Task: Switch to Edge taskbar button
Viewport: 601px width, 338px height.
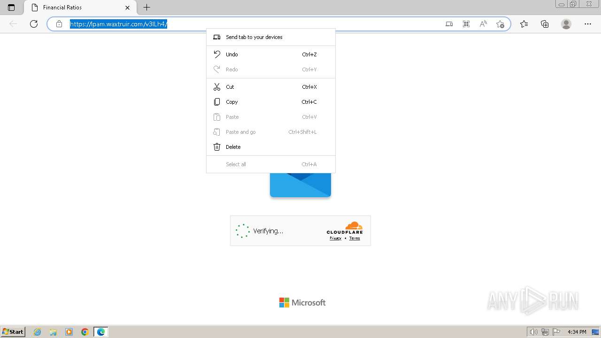Action: 101,332
